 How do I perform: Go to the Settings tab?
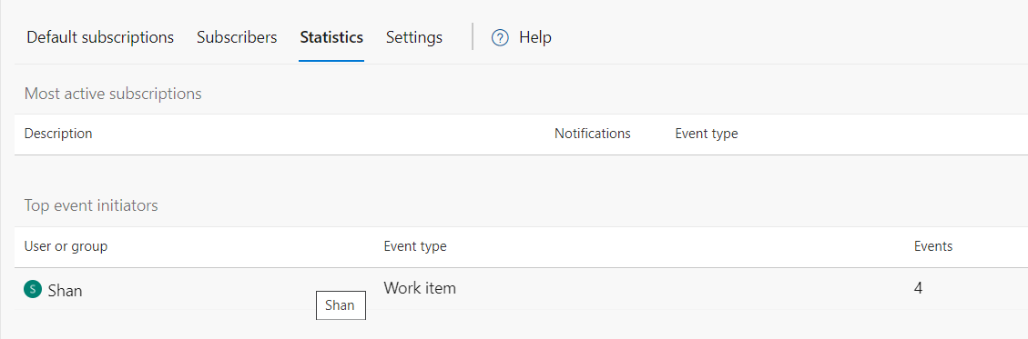(x=414, y=37)
